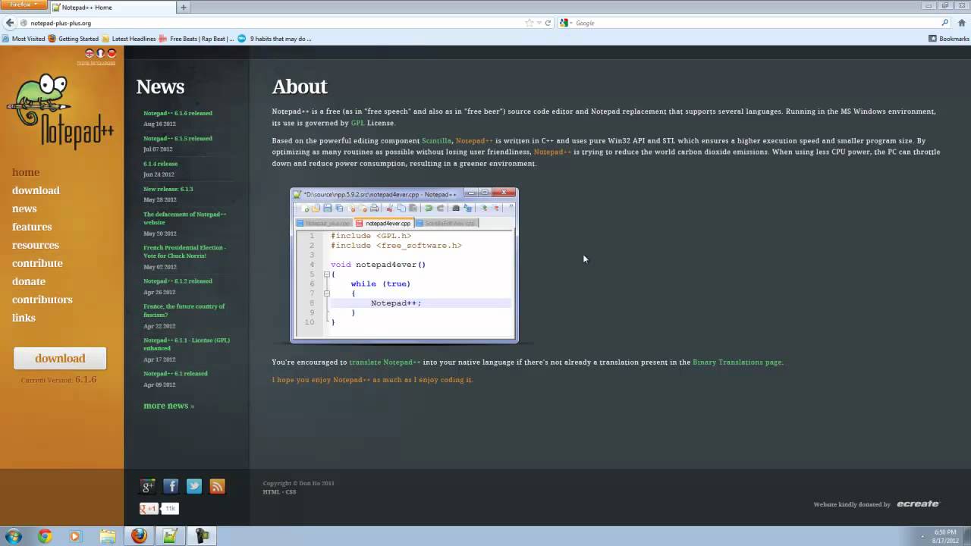Open Notepad++ 6.1.1 License enhanced news
971x546 pixels.
pos(187,344)
